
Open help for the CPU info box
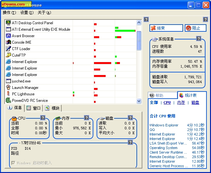(x=43, y=118)
